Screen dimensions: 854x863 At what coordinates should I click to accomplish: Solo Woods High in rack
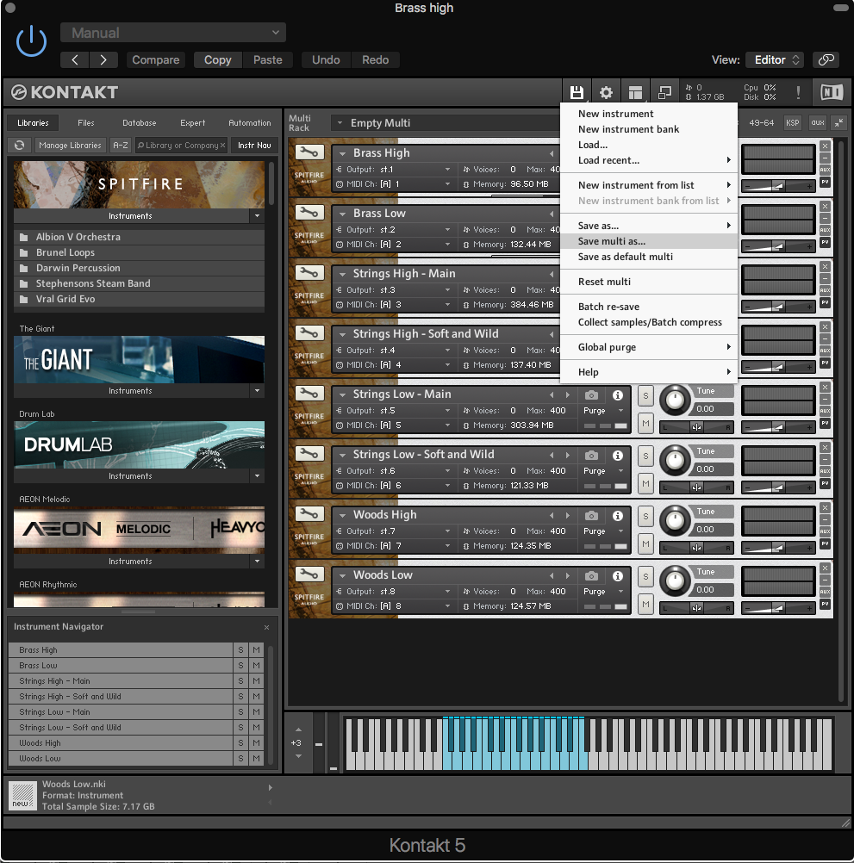click(645, 516)
